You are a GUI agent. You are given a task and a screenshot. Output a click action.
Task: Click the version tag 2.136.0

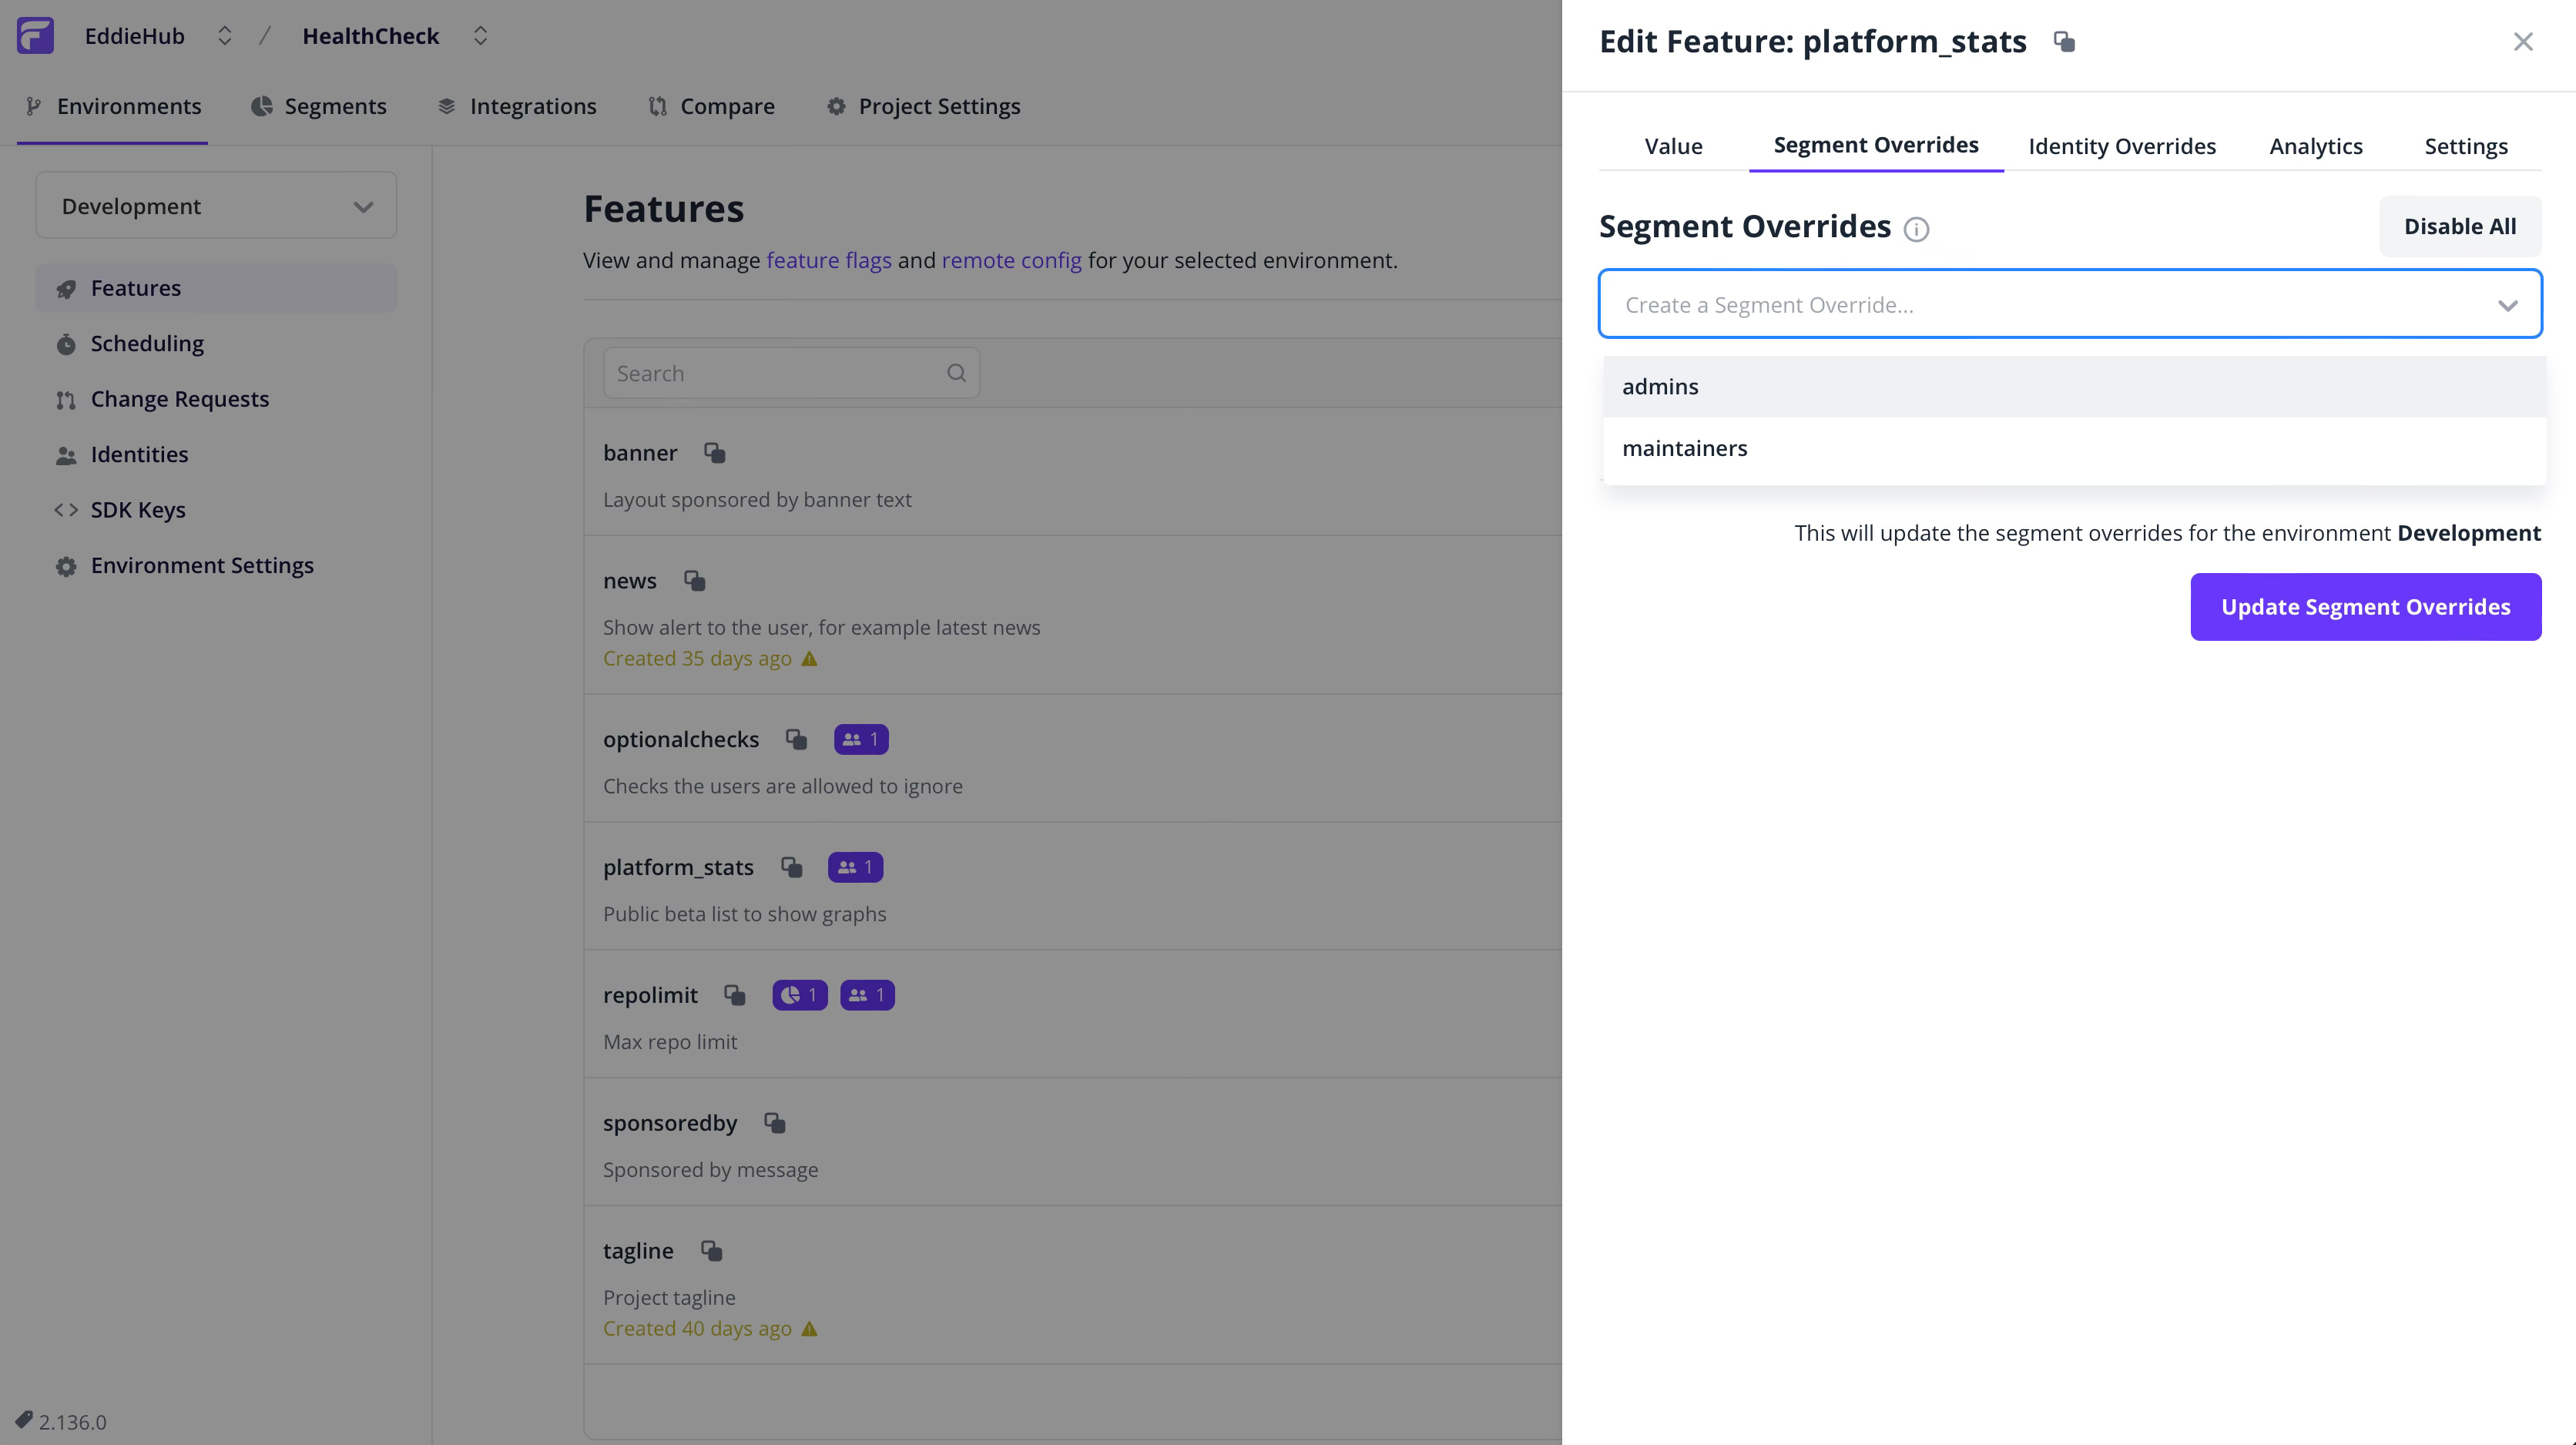(x=62, y=1421)
